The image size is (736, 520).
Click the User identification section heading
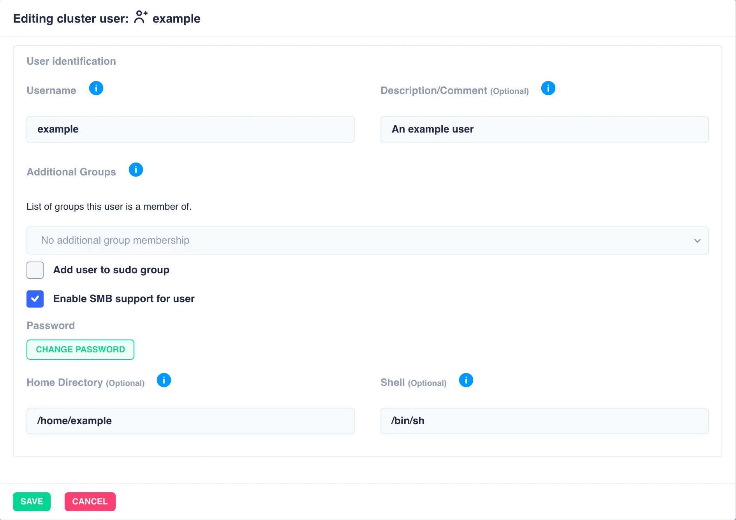point(71,62)
